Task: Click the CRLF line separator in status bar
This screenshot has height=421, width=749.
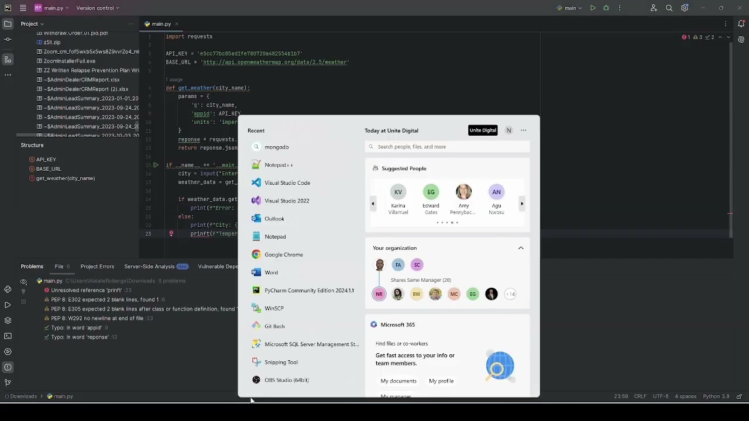Action: coord(640,396)
